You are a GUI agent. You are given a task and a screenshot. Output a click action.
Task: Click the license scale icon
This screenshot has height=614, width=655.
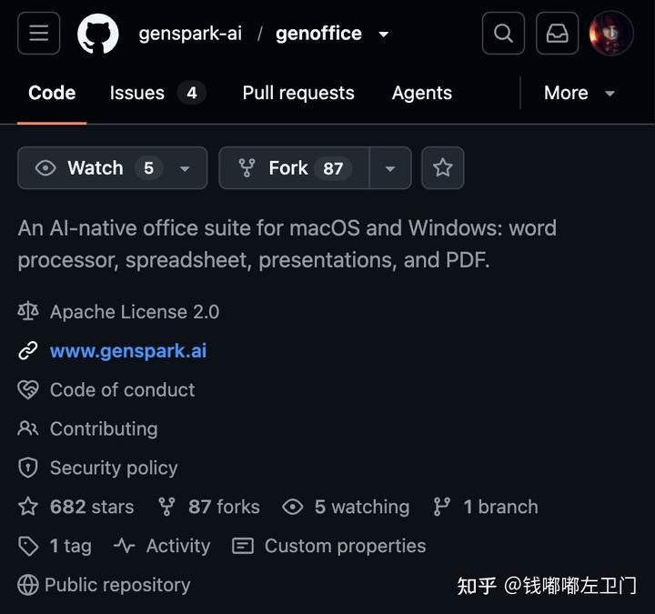[28, 311]
